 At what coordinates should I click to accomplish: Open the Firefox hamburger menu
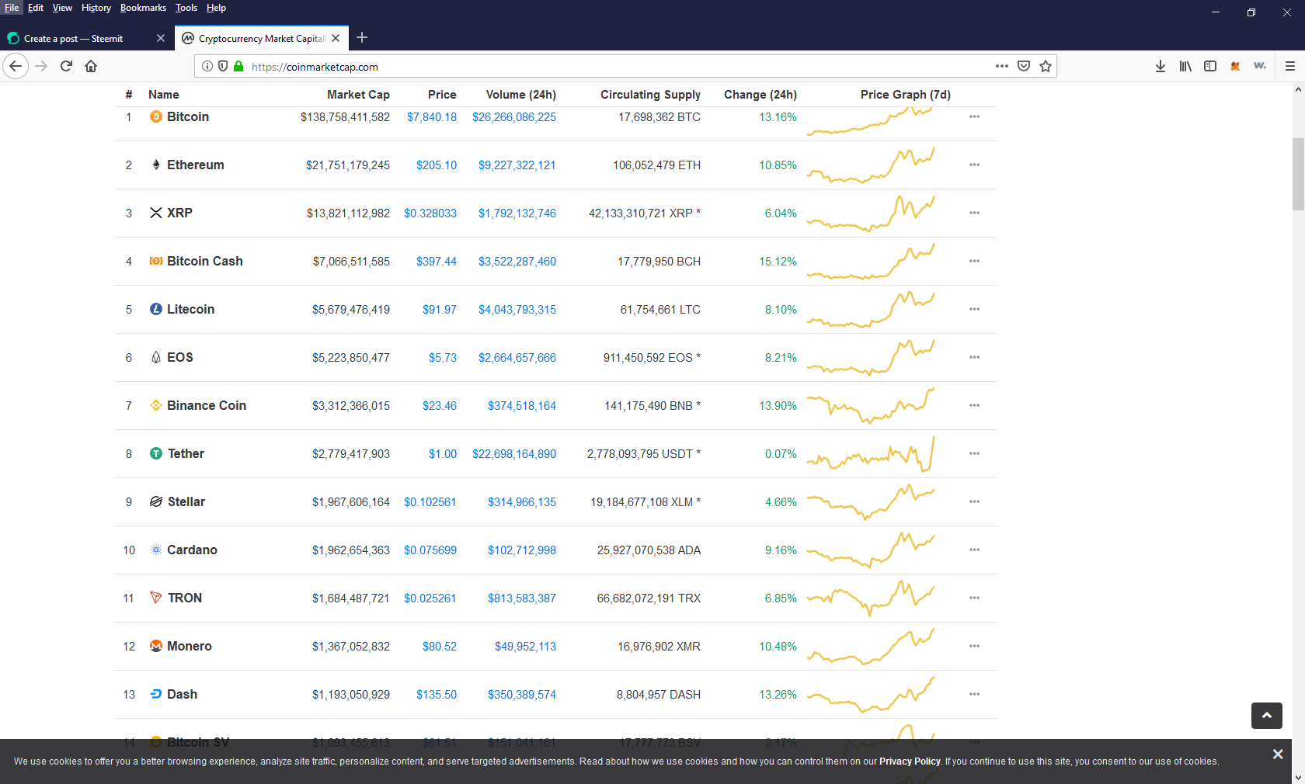coord(1290,66)
